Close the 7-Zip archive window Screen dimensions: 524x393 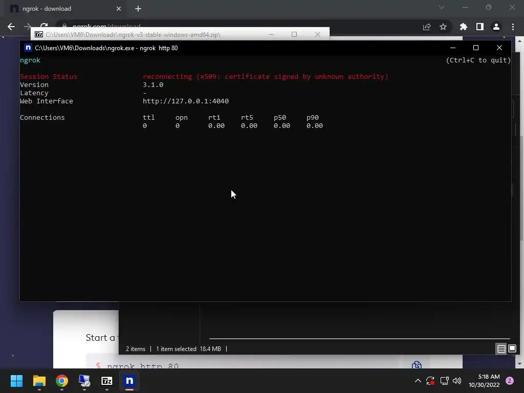click(318, 34)
